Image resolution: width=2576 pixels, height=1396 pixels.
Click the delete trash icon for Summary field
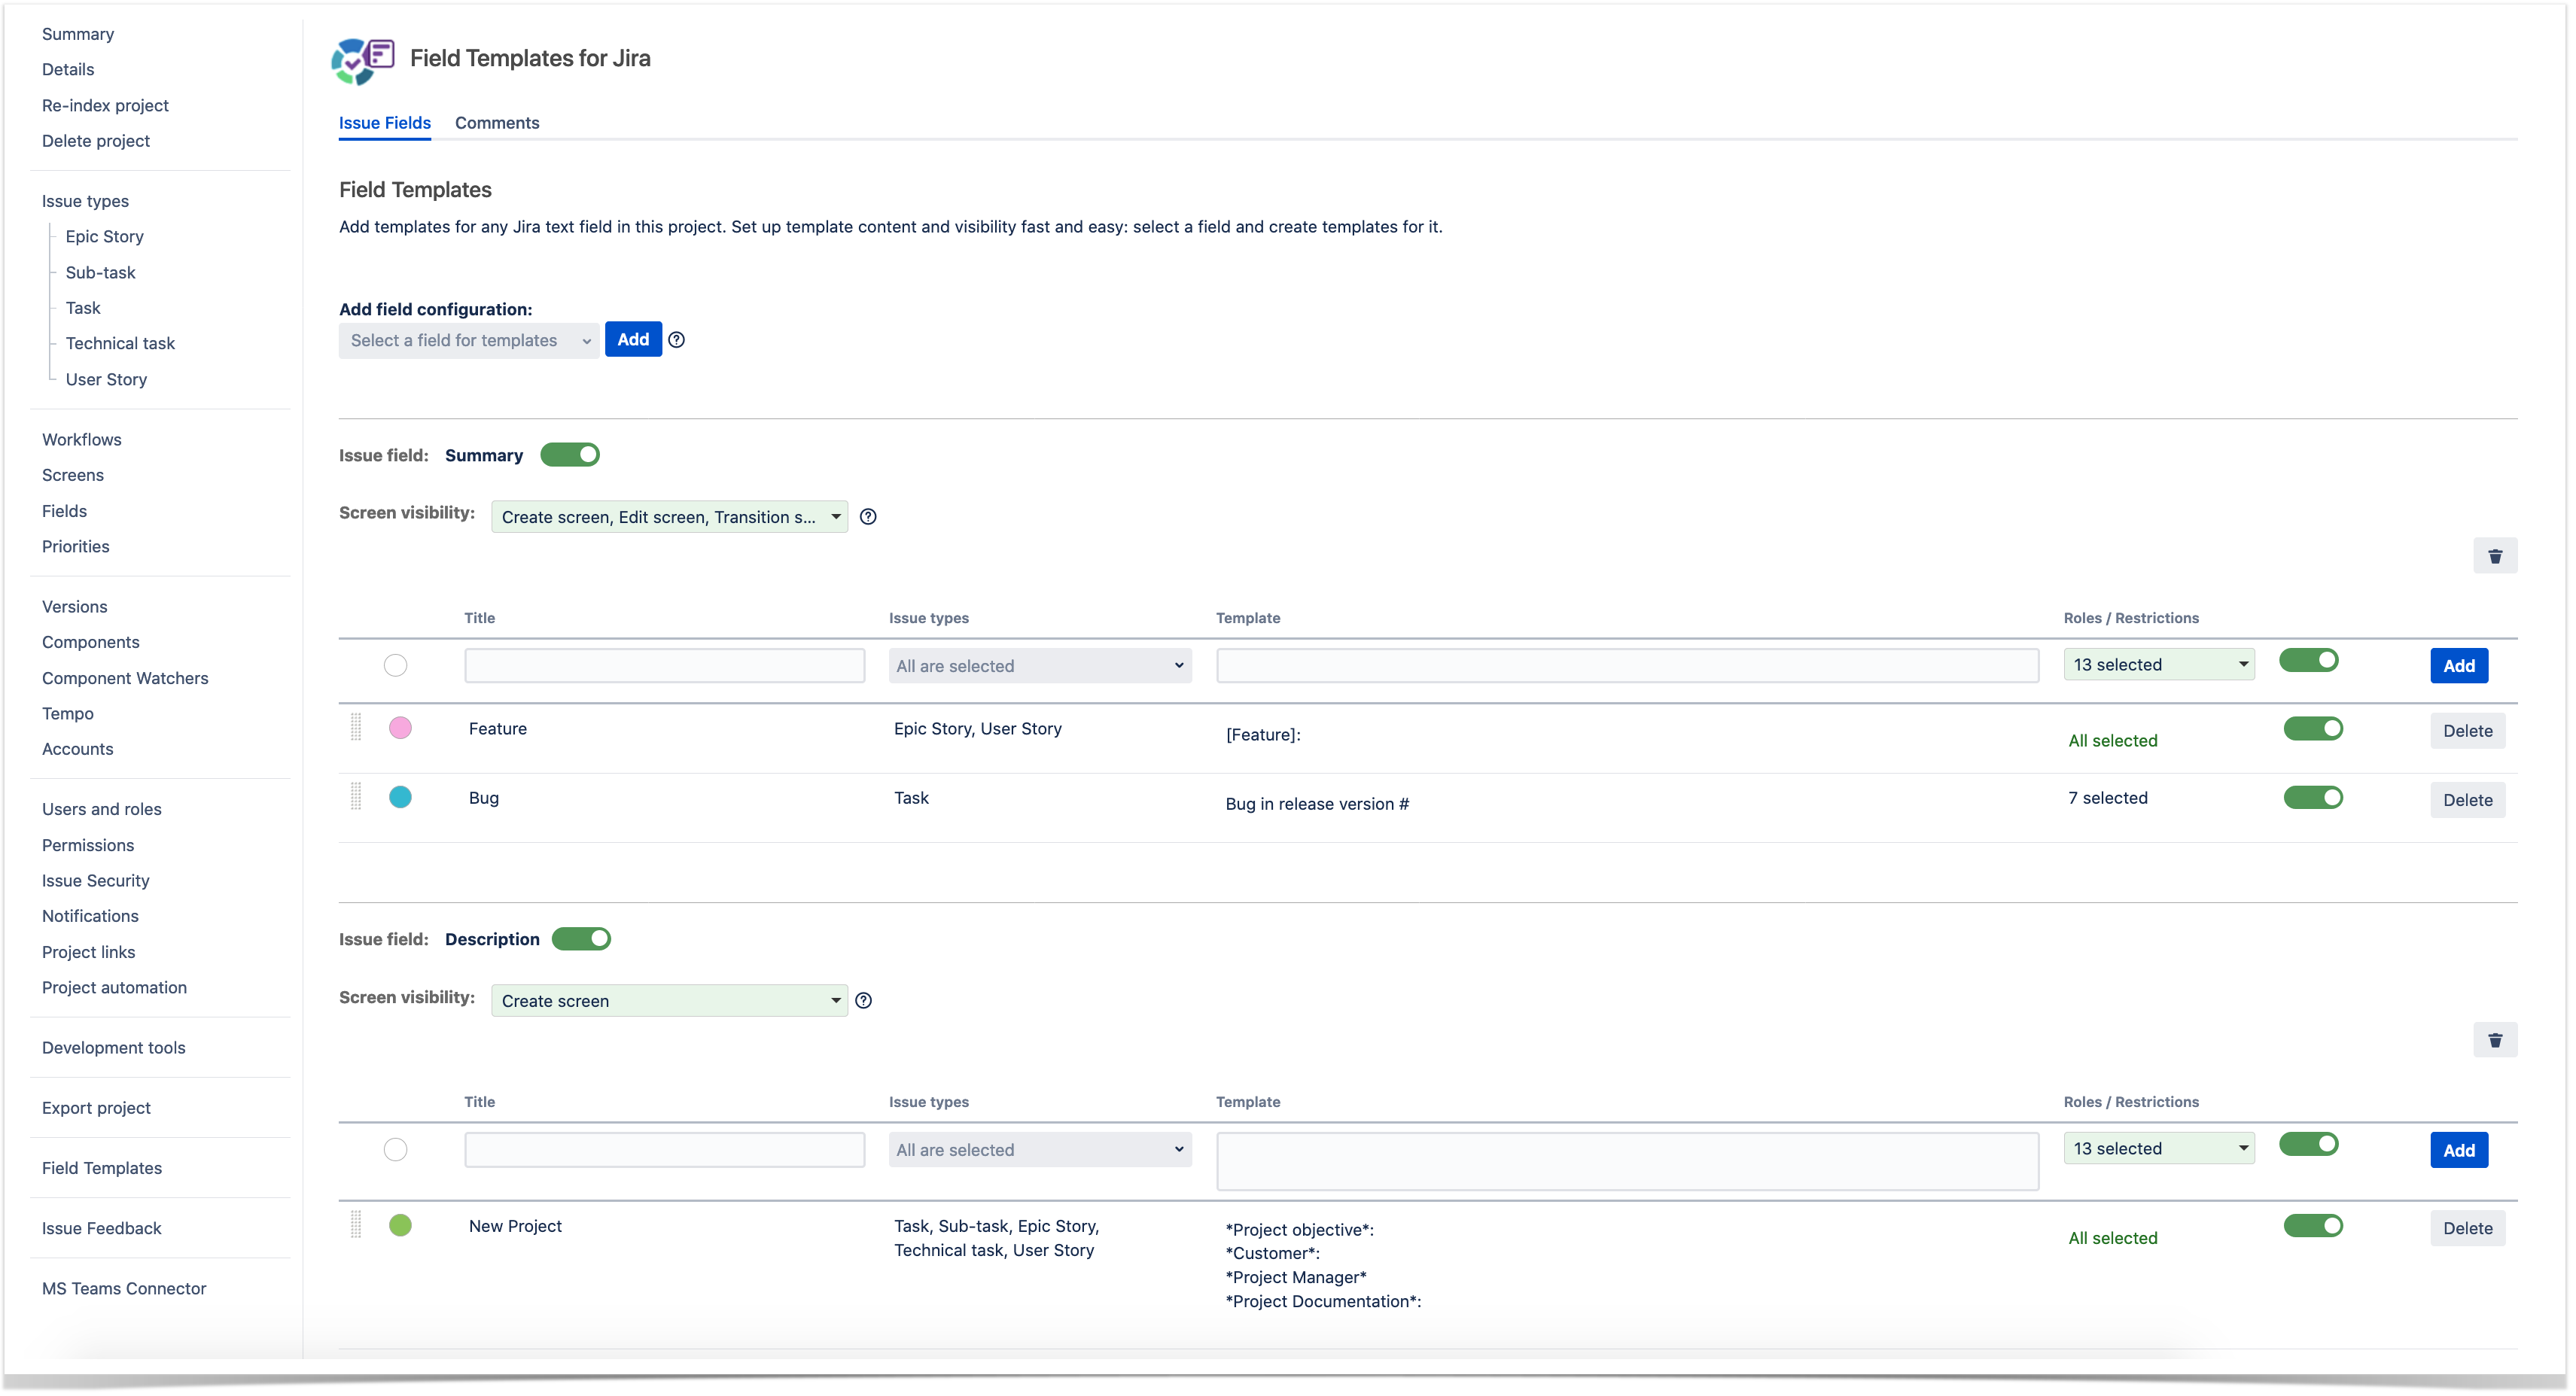2495,555
